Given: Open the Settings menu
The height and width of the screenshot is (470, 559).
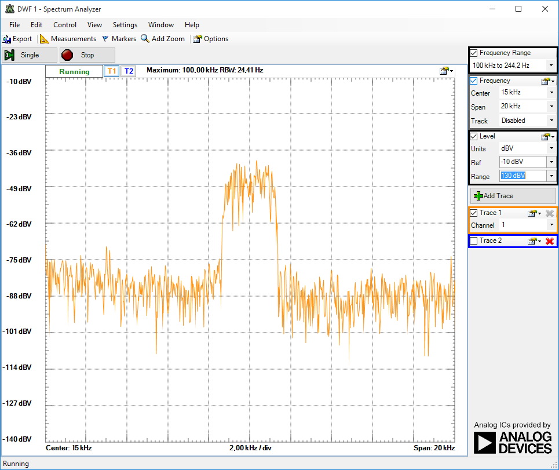Looking at the screenshot, I should pyautogui.click(x=125, y=25).
